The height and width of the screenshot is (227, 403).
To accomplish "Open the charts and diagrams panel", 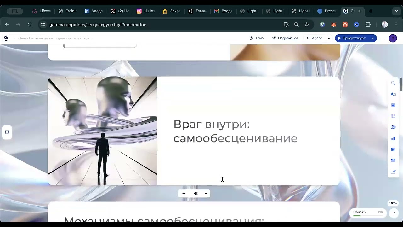I will 393,138.
